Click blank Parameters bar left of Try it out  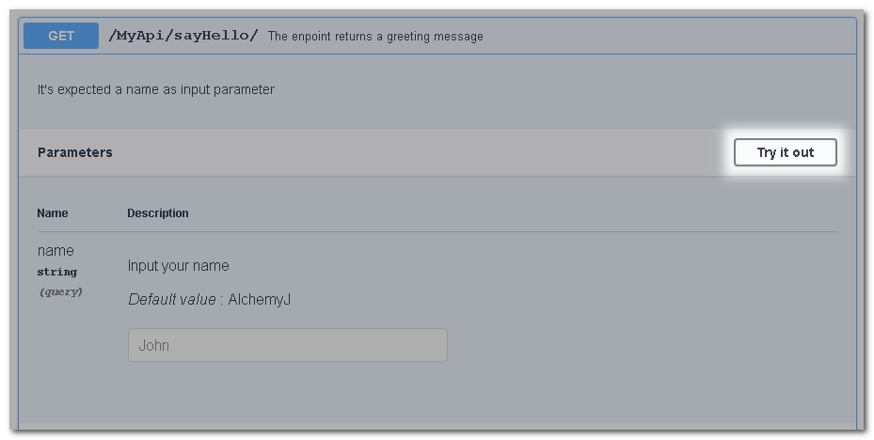[423, 152]
